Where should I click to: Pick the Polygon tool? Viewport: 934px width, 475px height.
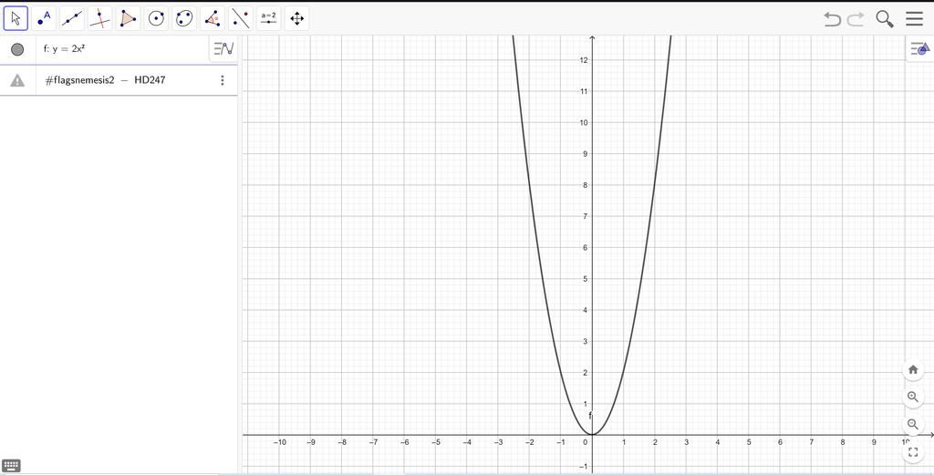click(128, 18)
